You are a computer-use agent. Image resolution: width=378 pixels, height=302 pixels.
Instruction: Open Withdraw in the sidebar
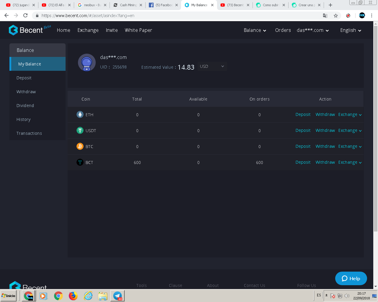[38, 92]
